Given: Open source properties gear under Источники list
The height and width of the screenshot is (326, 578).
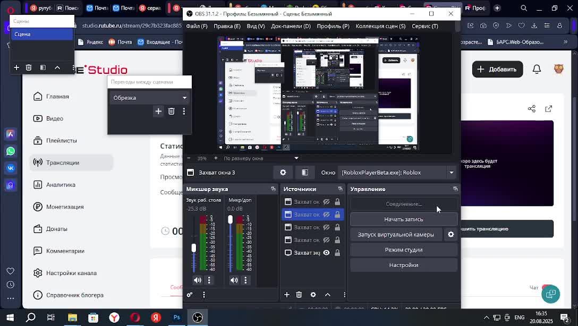Looking at the screenshot, I should [x=313, y=295].
